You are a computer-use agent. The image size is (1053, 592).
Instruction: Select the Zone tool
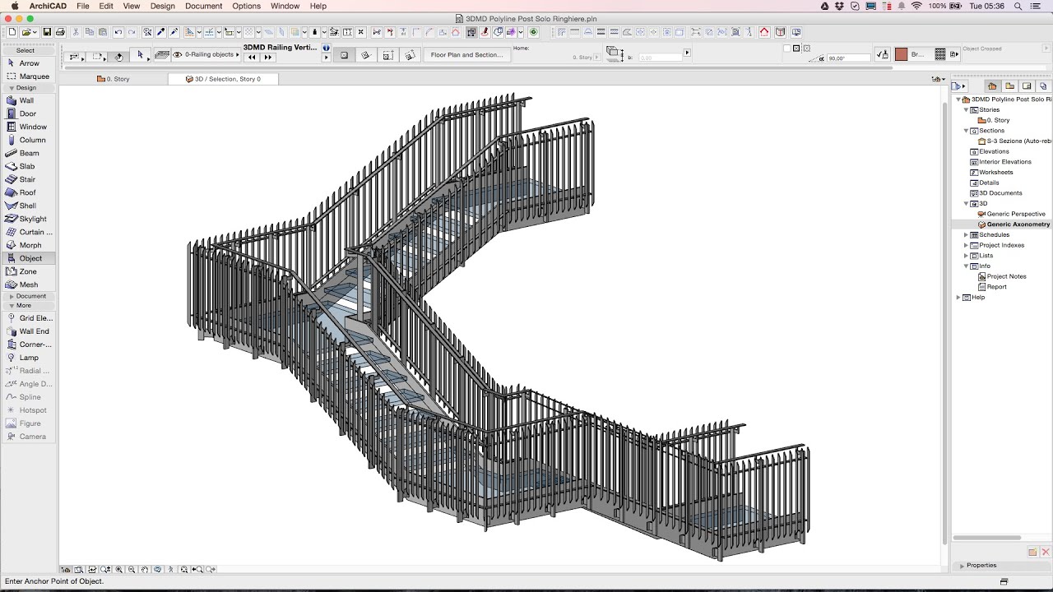click(28, 271)
